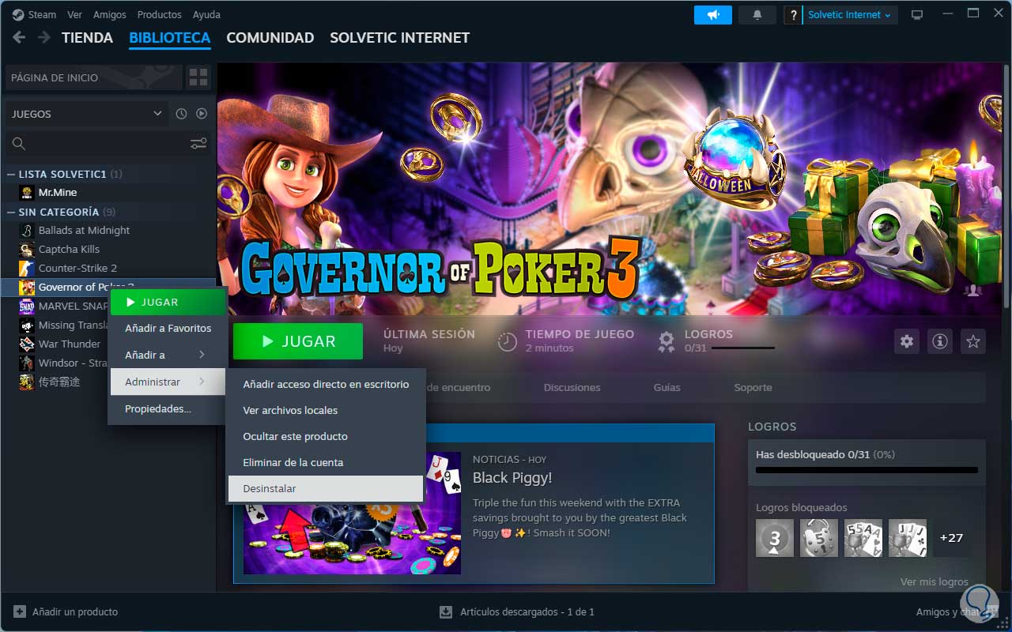Expand the Añadir a submenu
1012x632 pixels.
click(x=168, y=355)
